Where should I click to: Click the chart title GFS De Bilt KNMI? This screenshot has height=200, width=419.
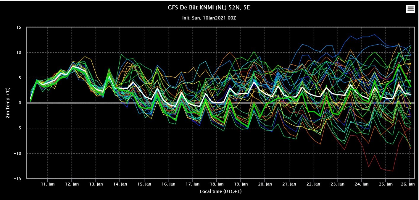coord(209,8)
